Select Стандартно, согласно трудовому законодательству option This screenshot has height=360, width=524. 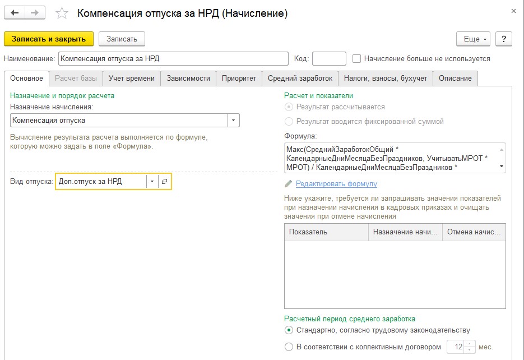(x=289, y=330)
